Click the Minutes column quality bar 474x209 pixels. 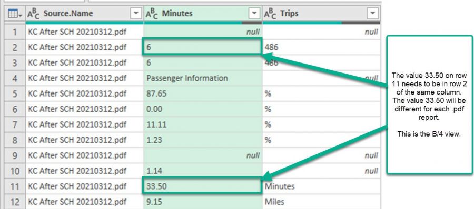(203, 23)
